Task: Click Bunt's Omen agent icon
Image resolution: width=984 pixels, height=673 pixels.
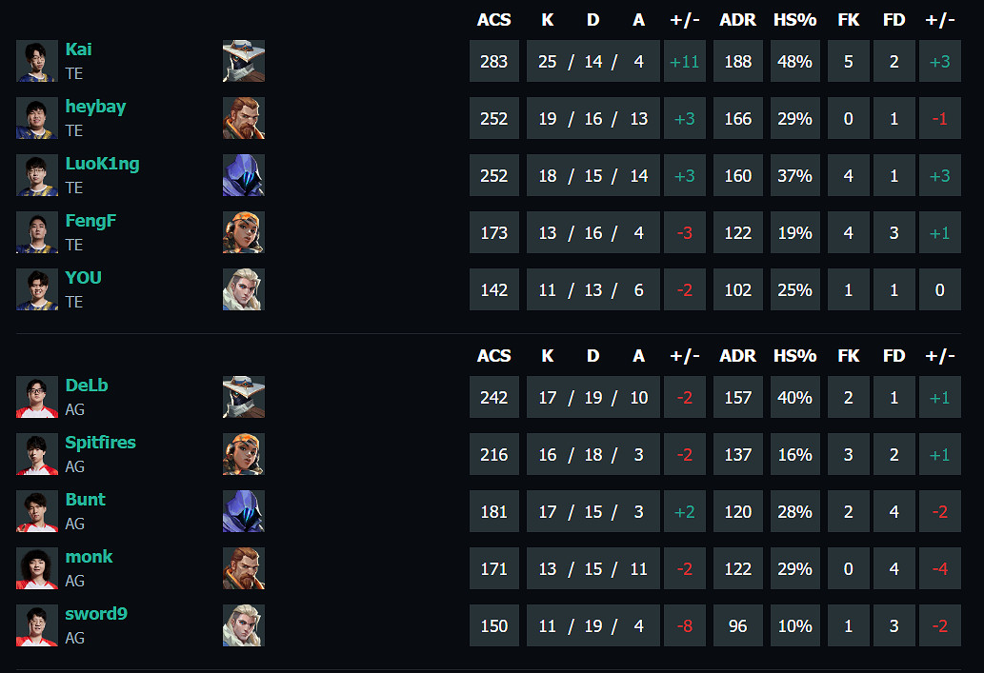Action: click(x=244, y=511)
